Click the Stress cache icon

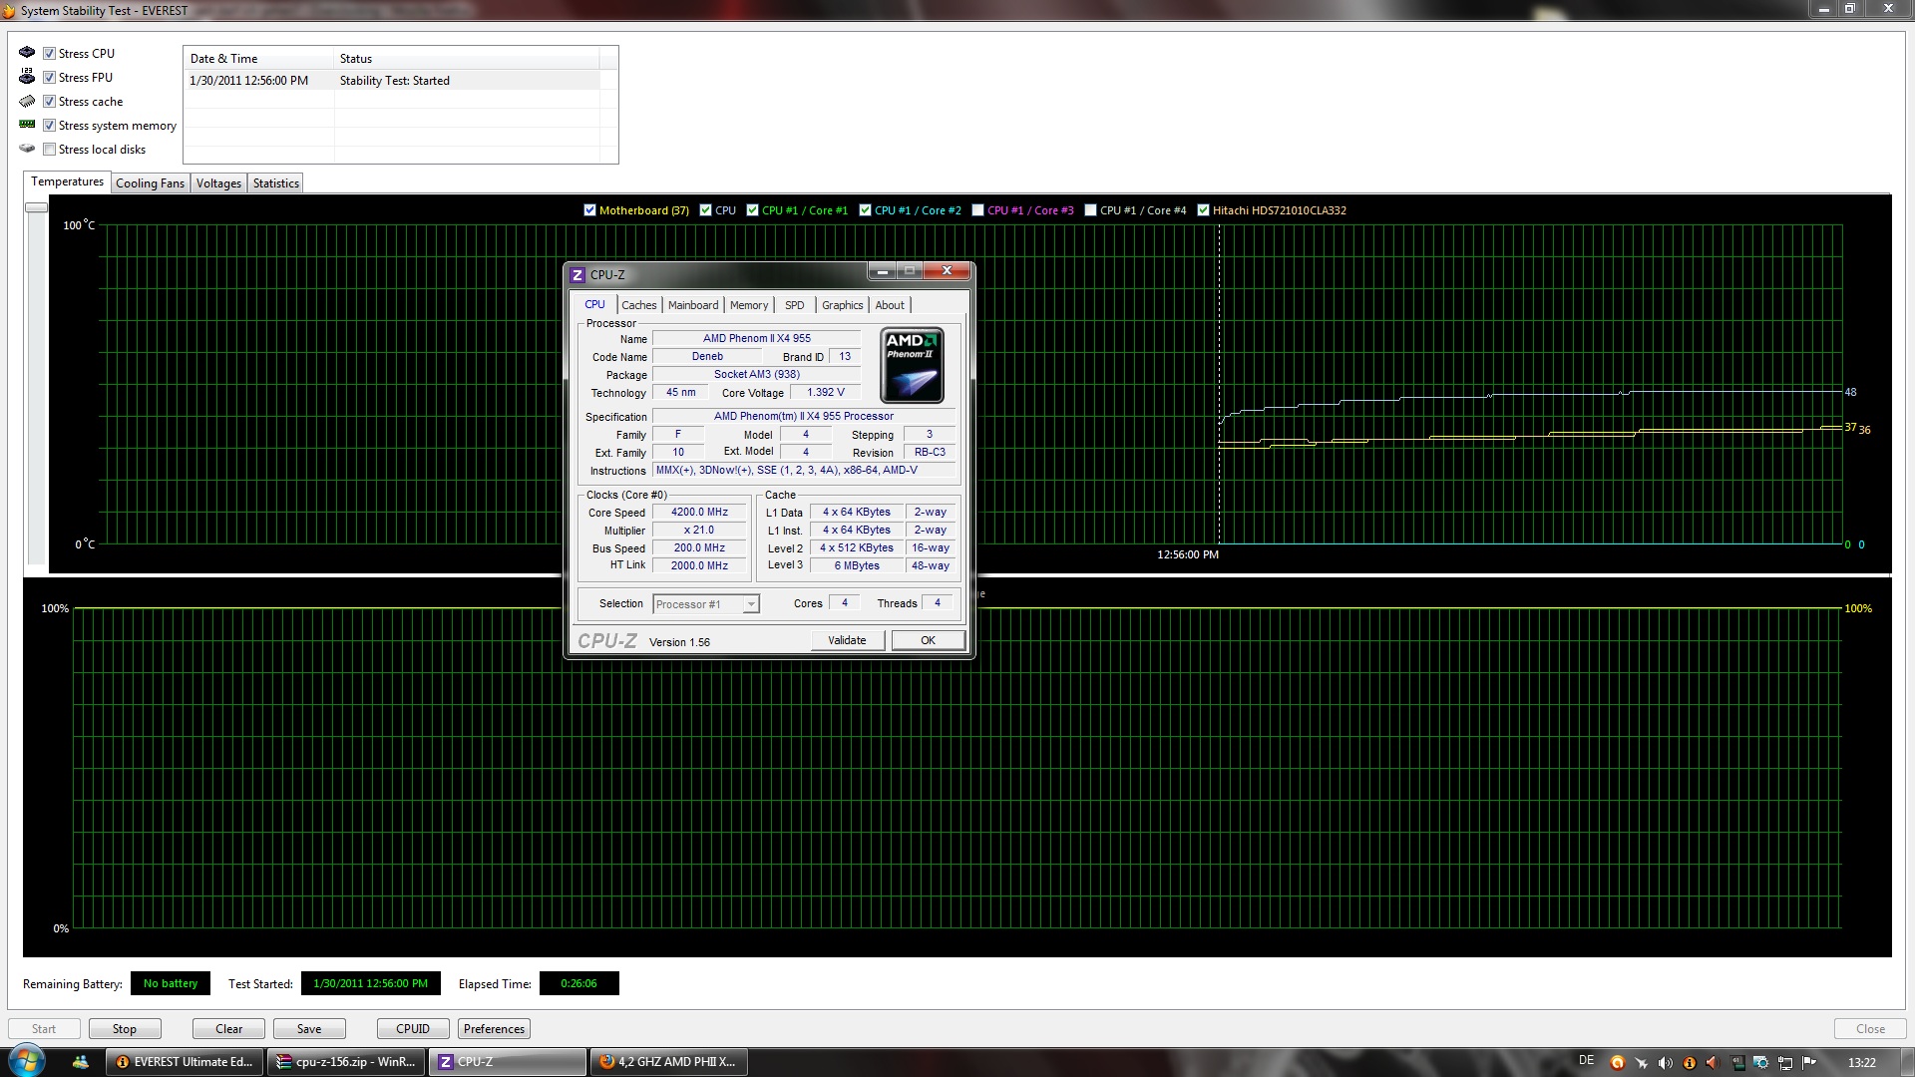click(27, 101)
